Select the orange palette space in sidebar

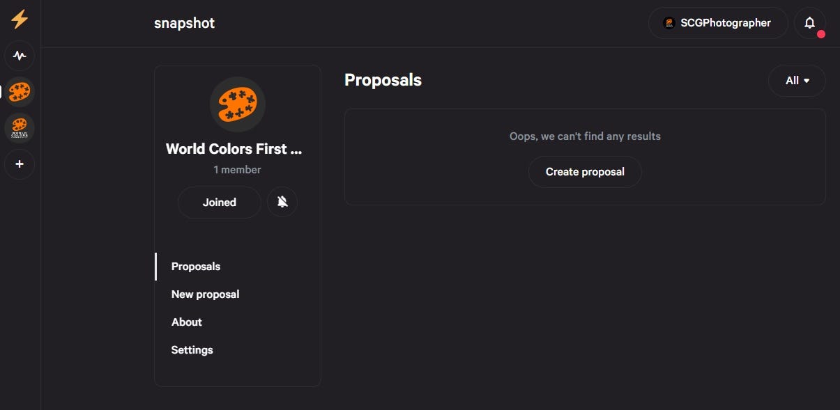click(20, 92)
